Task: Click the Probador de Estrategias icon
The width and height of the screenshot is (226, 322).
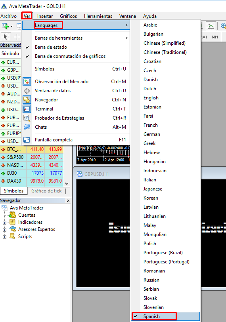Action: pos(27,118)
